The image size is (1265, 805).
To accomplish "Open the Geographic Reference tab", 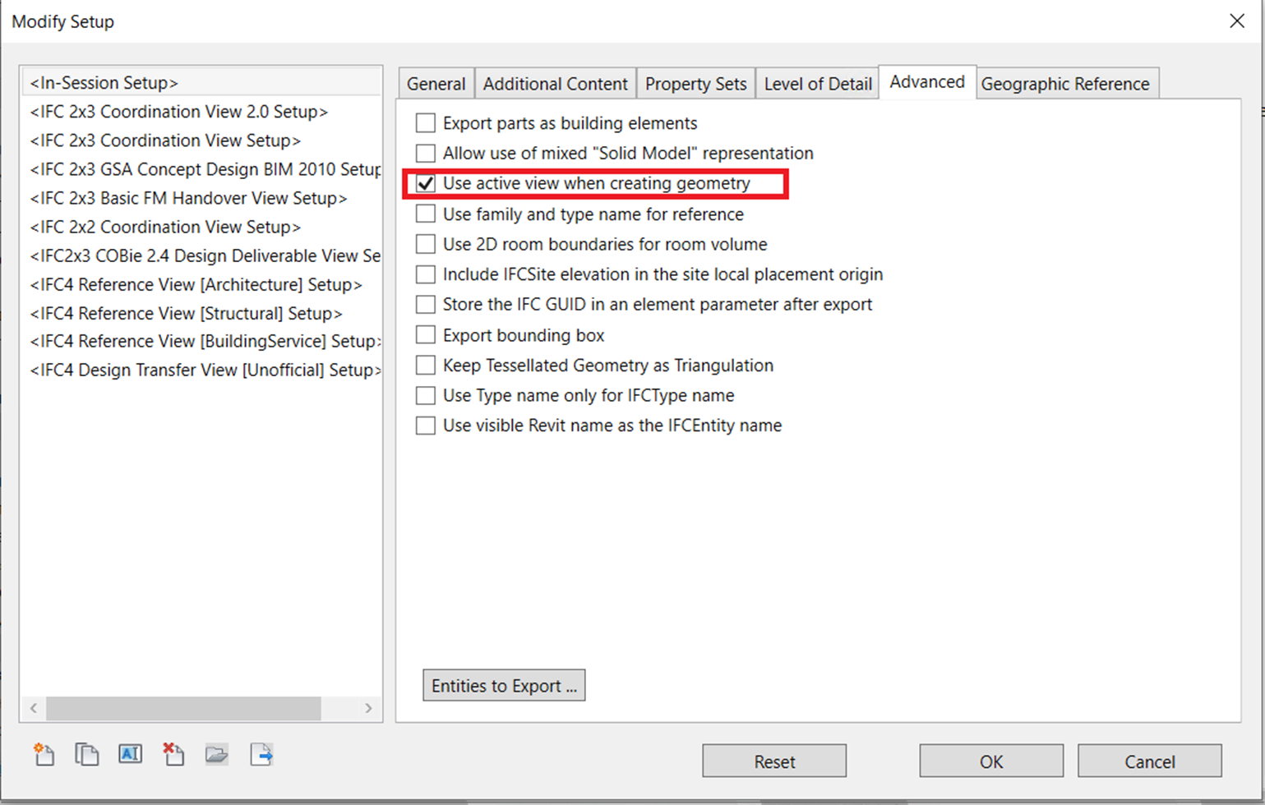I will pos(1064,84).
